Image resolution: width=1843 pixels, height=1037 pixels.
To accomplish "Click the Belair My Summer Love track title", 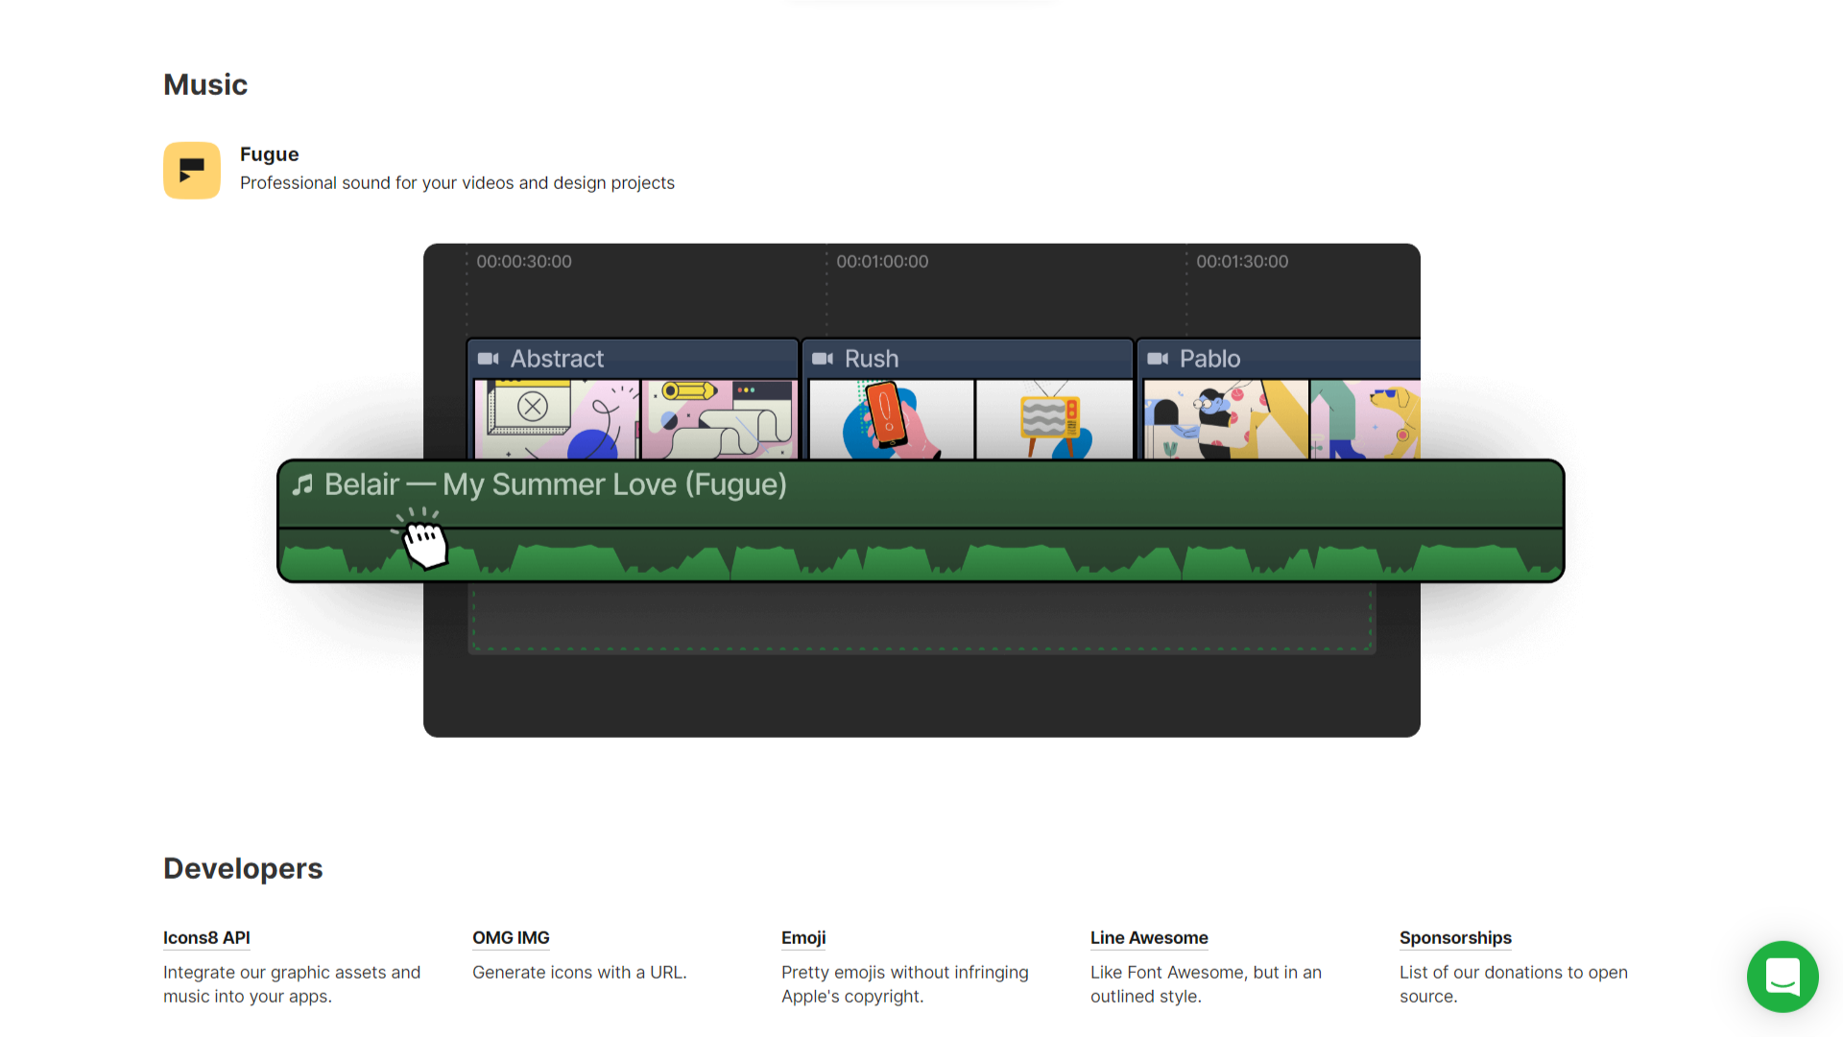I will point(556,485).
